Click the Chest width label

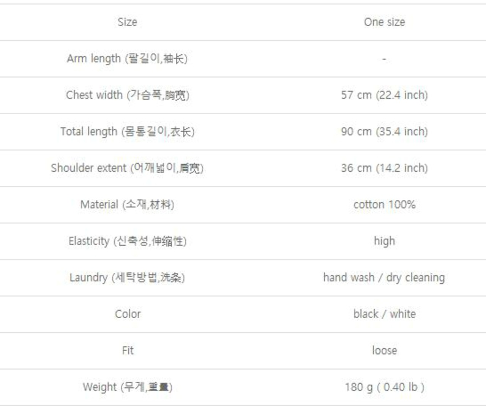point(127,95)
